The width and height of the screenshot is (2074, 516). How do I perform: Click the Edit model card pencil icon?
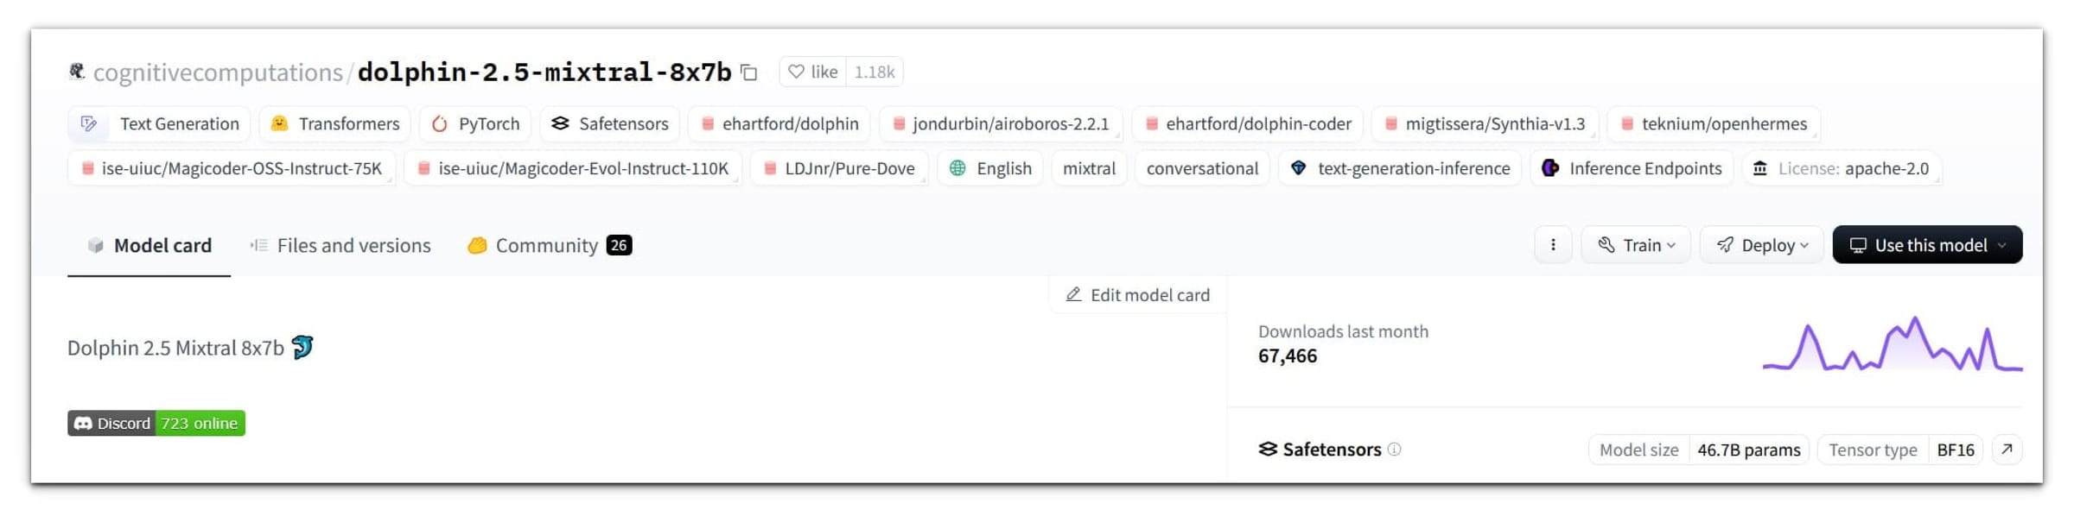[1073, 295]
